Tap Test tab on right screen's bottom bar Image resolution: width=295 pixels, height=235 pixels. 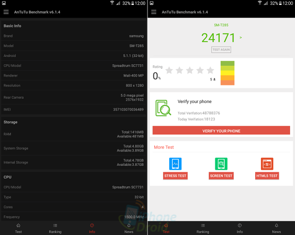click(166, 229)
